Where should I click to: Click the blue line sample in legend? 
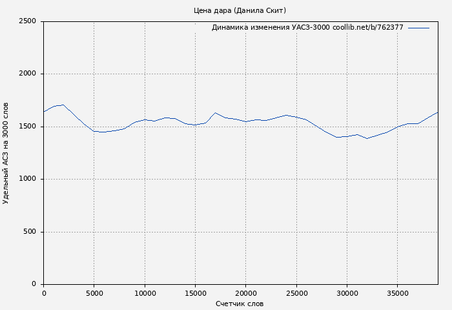[x=418, y=28]
